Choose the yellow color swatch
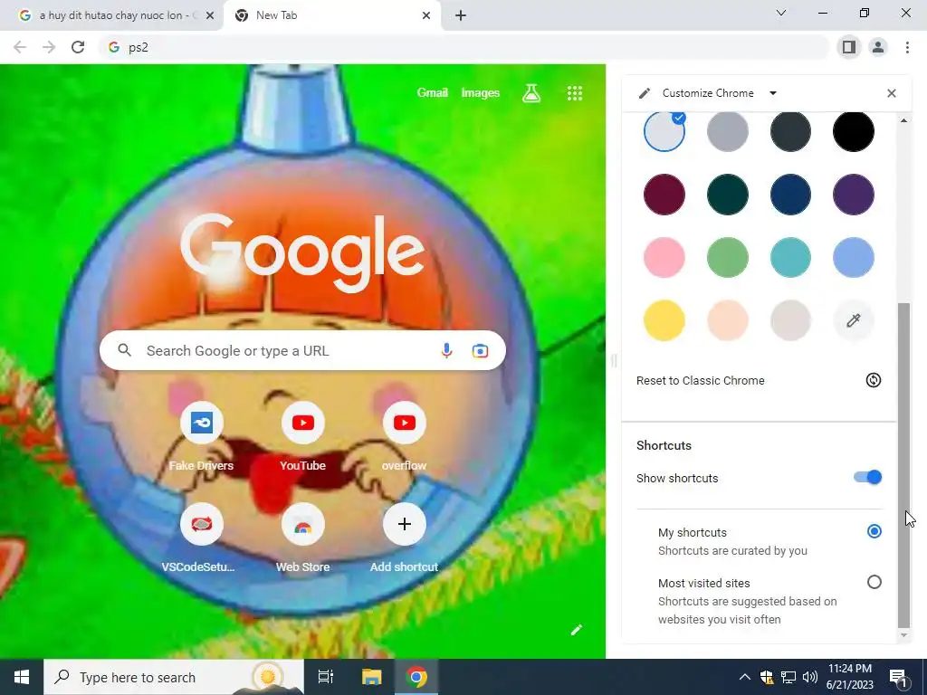927x695 pixels. [x=664, y=320]
